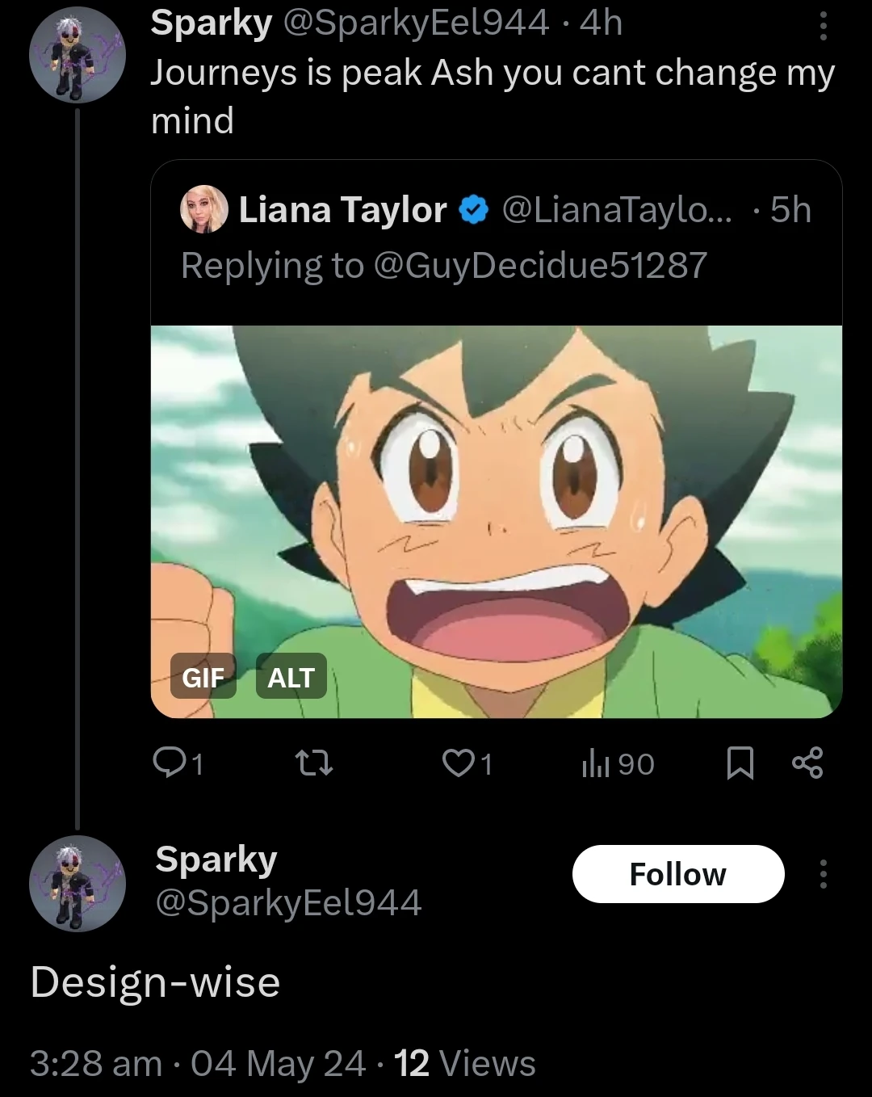
Task: Toggle the Follow button for Sparky
Action: [x=677, y=874]
